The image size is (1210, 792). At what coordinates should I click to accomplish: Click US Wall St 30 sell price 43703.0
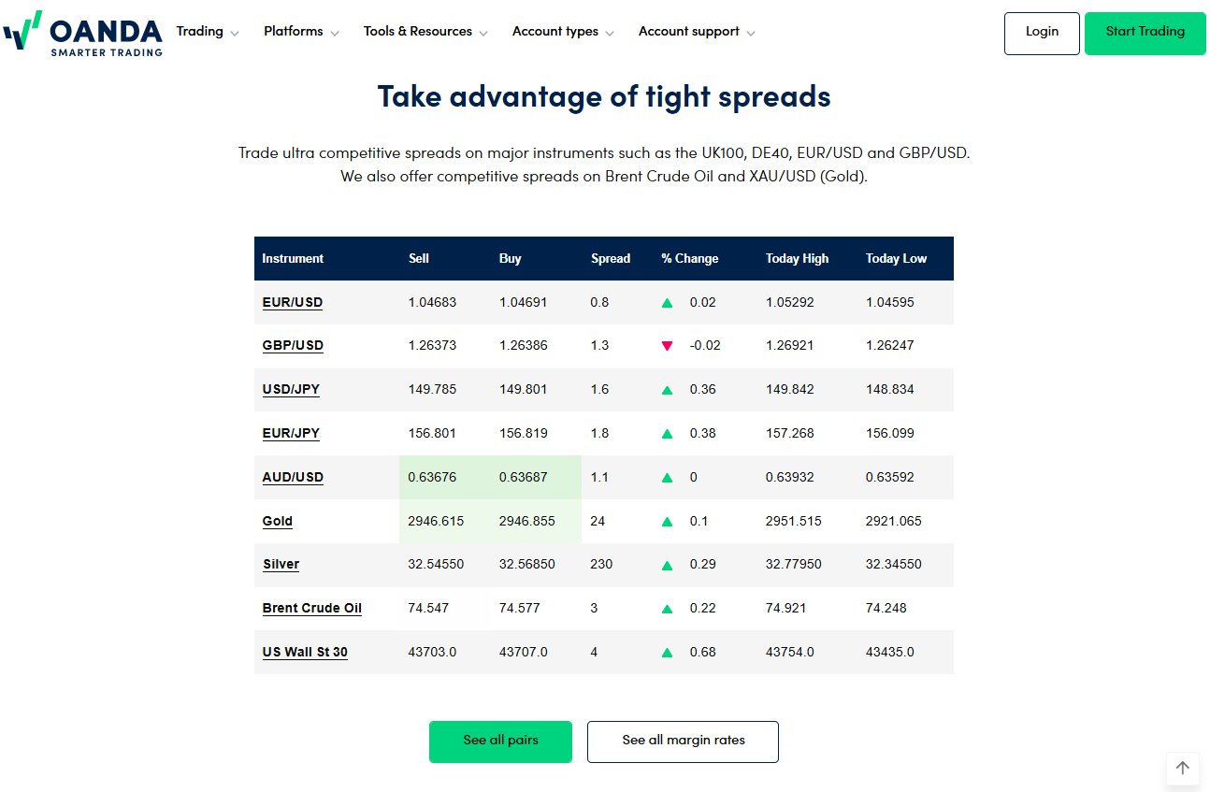433,653
